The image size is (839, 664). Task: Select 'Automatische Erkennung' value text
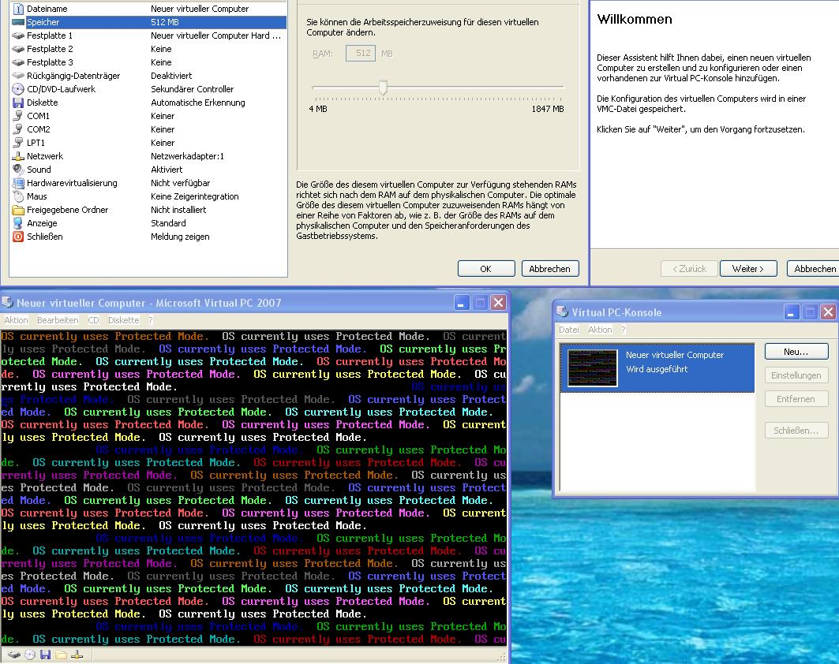(198, 103)
